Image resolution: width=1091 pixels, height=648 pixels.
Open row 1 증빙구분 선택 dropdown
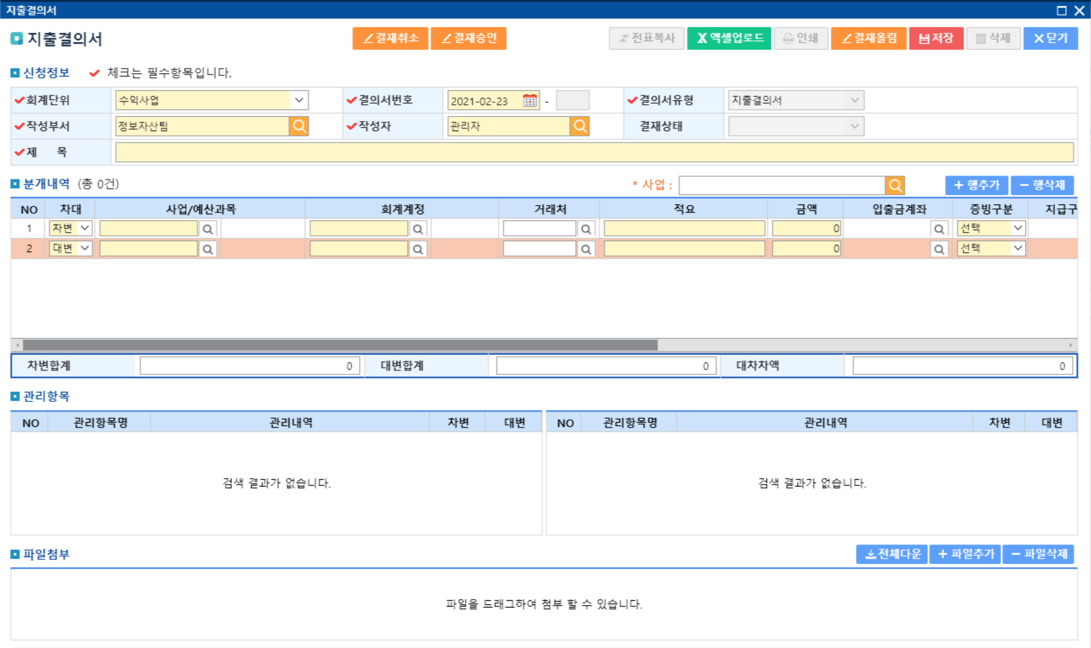click(991, 229)
